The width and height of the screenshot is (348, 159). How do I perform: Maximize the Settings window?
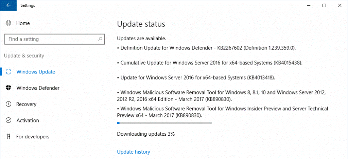[324, 5]
